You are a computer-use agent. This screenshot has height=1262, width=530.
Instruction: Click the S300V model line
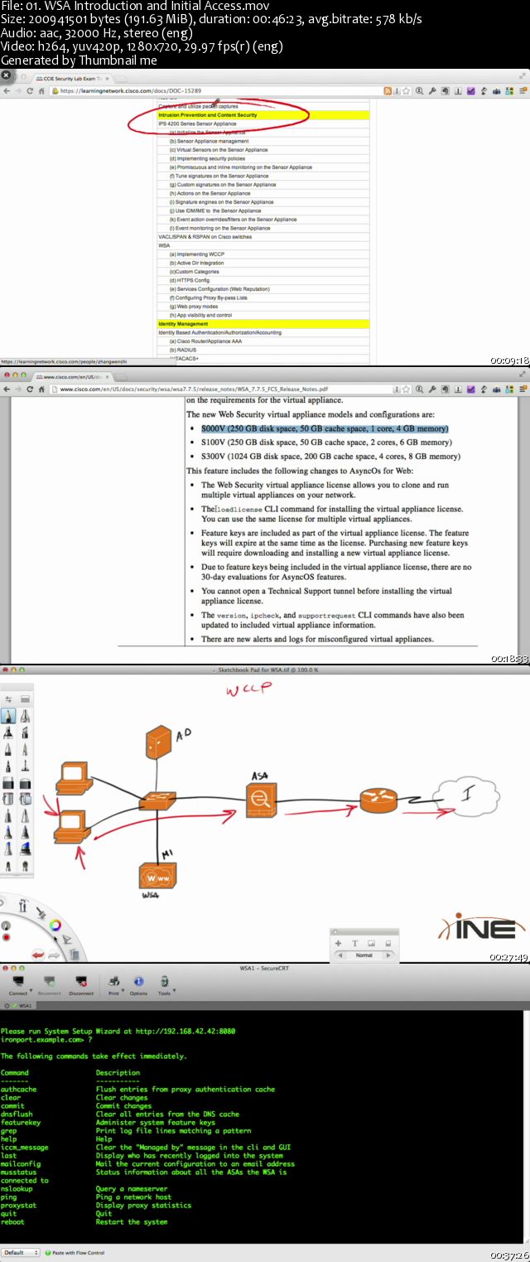330,457
